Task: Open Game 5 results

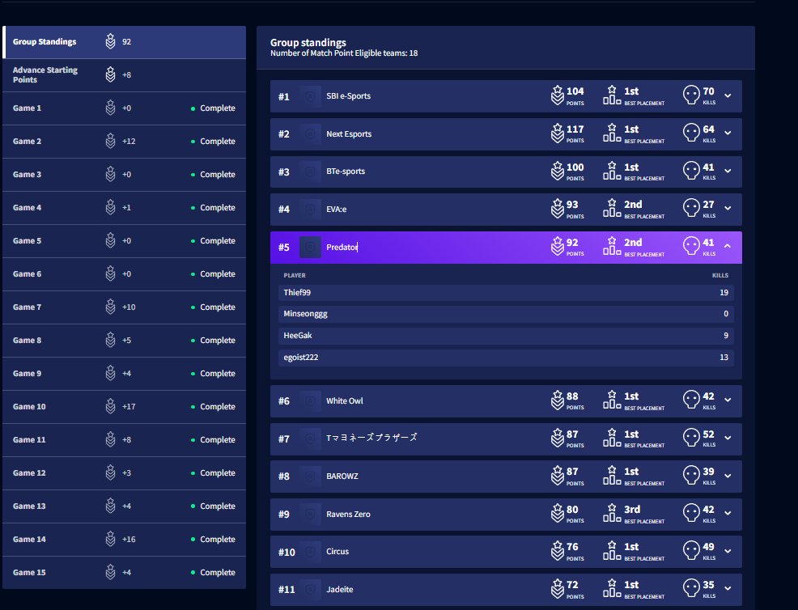Action: (124, 241)
